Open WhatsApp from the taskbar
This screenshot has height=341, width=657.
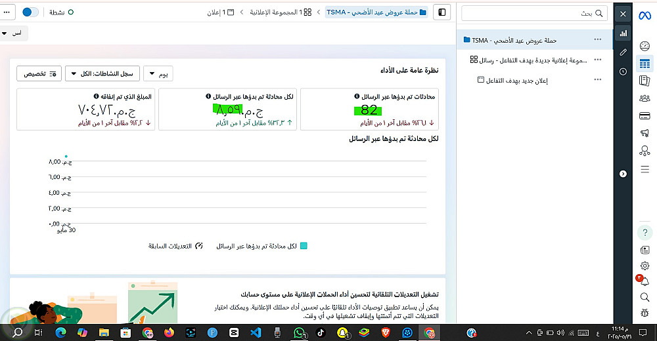click(x=300, y=332)
